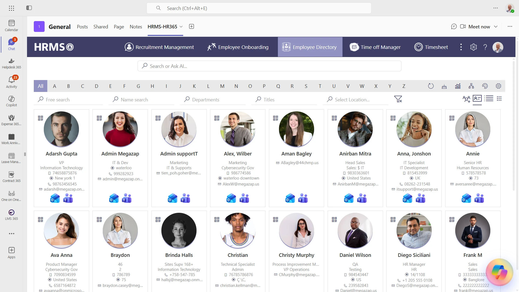
Task: Show birthdays using the cake icon
Action: point(444,86)
